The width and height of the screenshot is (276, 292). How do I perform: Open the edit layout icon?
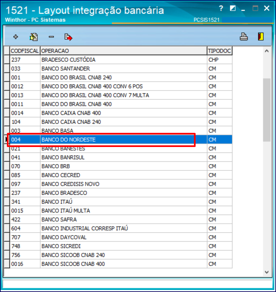pos(34,37)
